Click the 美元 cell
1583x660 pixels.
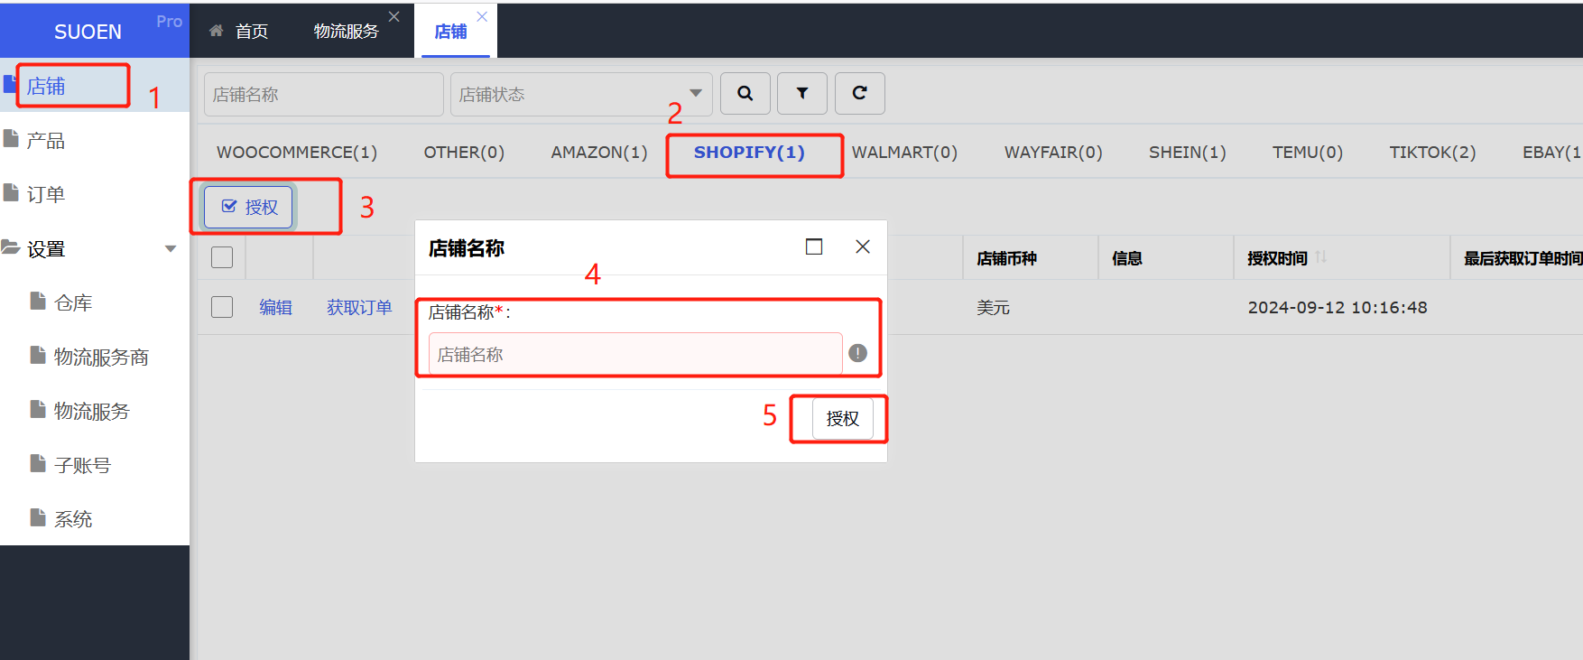[x=993, y=308]
